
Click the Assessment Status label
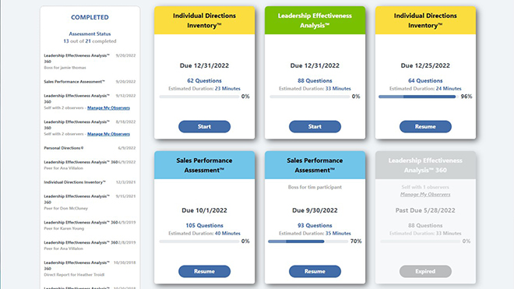click(90, 33)
